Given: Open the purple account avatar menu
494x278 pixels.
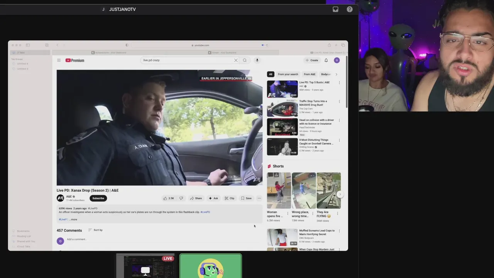Looking at the screenshot, I should [x=337, y=60].
